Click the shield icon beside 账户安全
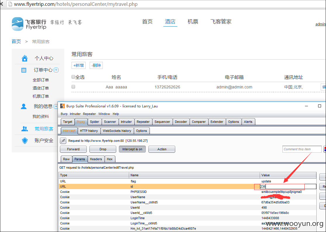This screenshot has width=326, height=232. [x=25, y=141]
